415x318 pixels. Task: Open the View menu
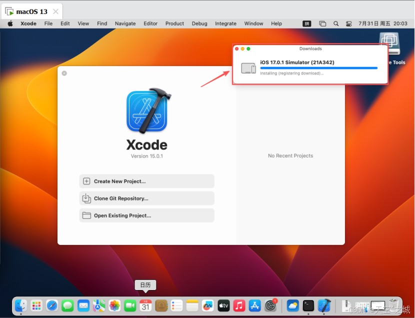[x=83, y=23]
